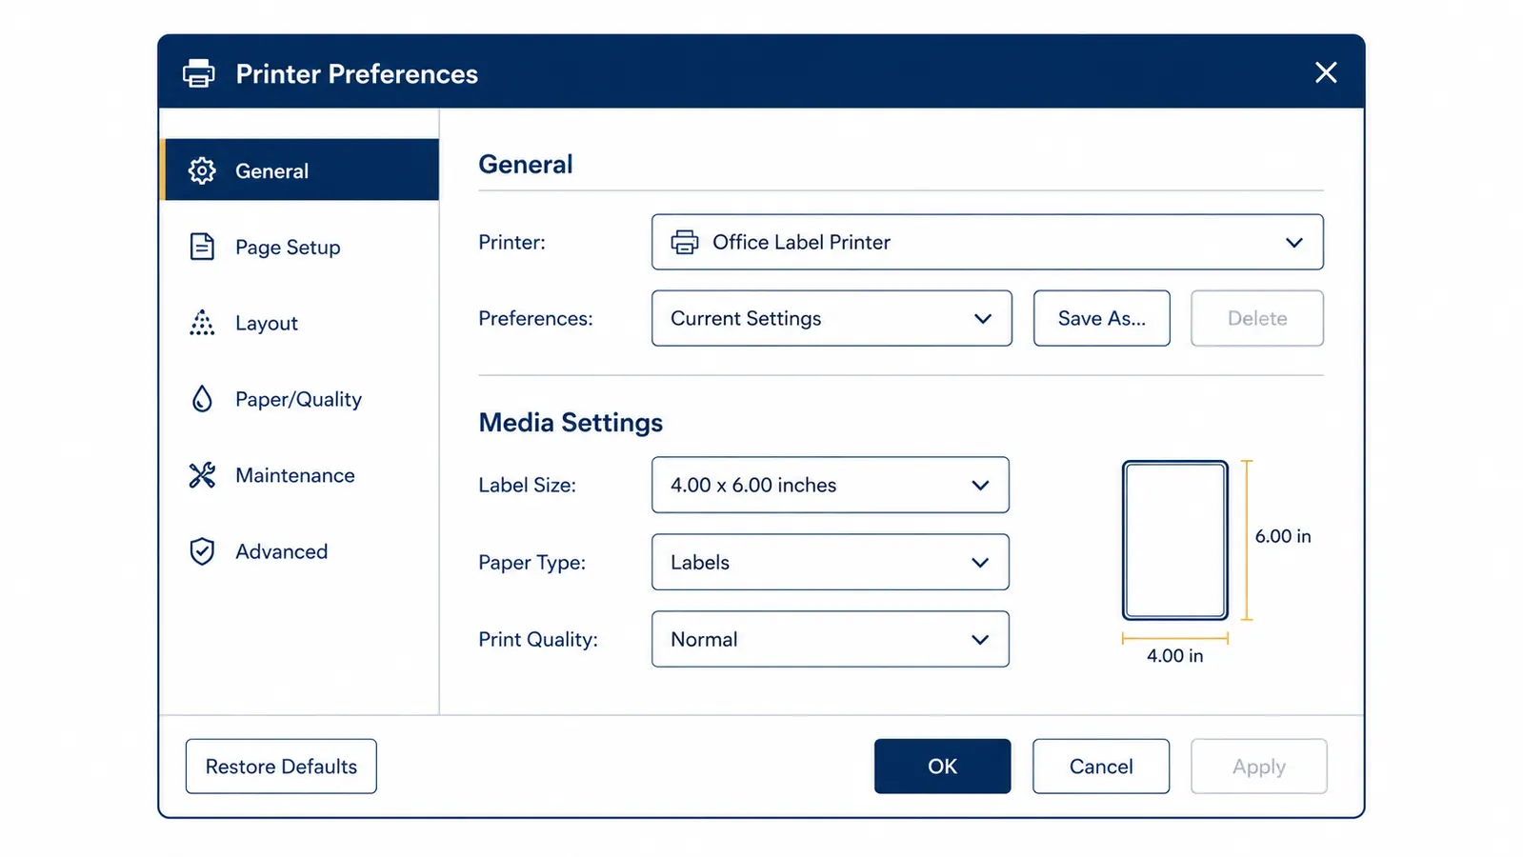The width and height of the screenshot is (1523, 857).
Task: Open the General tab
Action: tap(301, 170)
